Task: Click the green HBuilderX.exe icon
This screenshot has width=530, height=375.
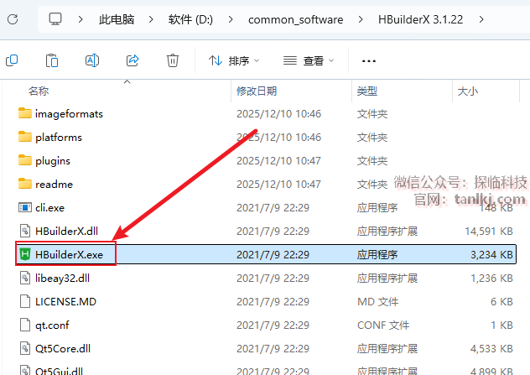Action: click(25, 254)
